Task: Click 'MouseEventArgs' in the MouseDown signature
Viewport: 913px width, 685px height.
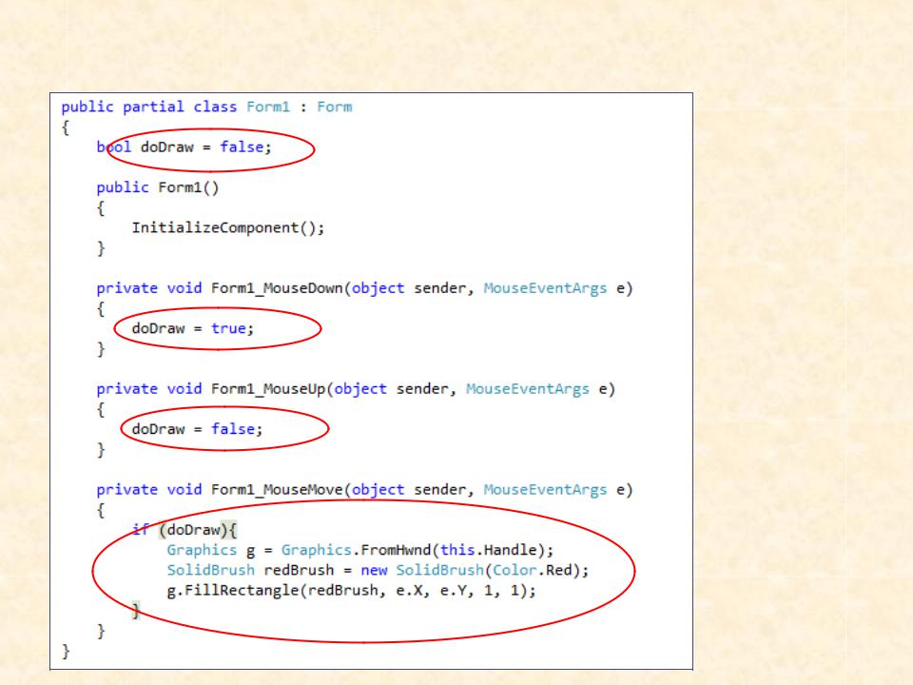Action: (545, 288)
